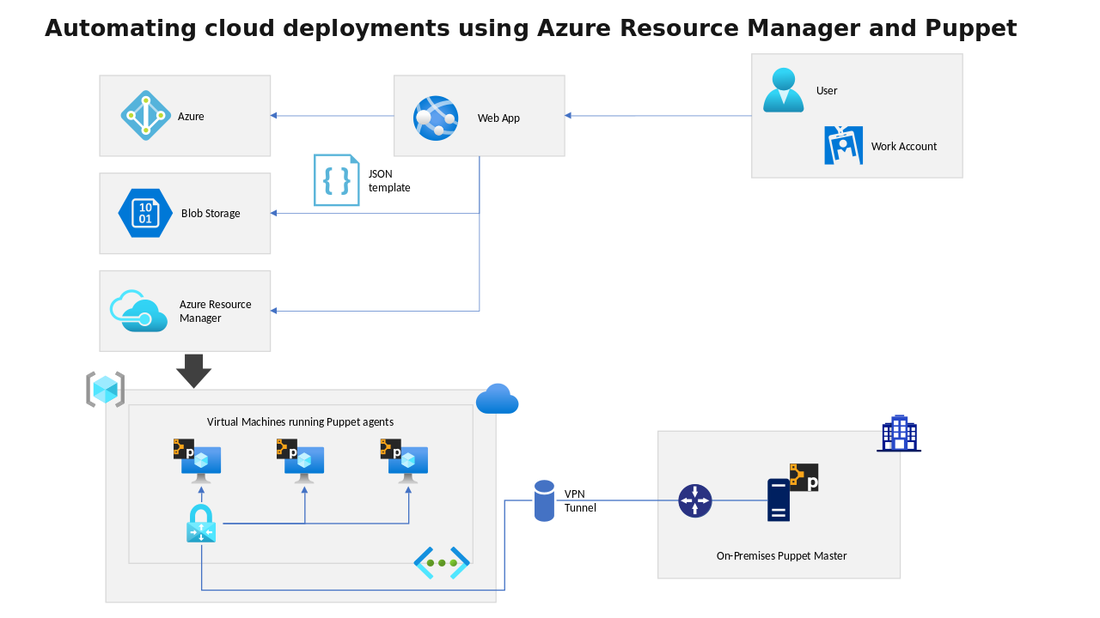This screenshot has width=1100, height=618.
Task: Click the "On-Premises Puppet Master" label
Action: 782,555
